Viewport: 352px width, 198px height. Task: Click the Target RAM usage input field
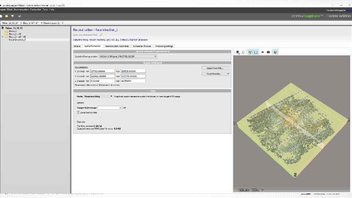pyautogui.click(x=110, y=108)
